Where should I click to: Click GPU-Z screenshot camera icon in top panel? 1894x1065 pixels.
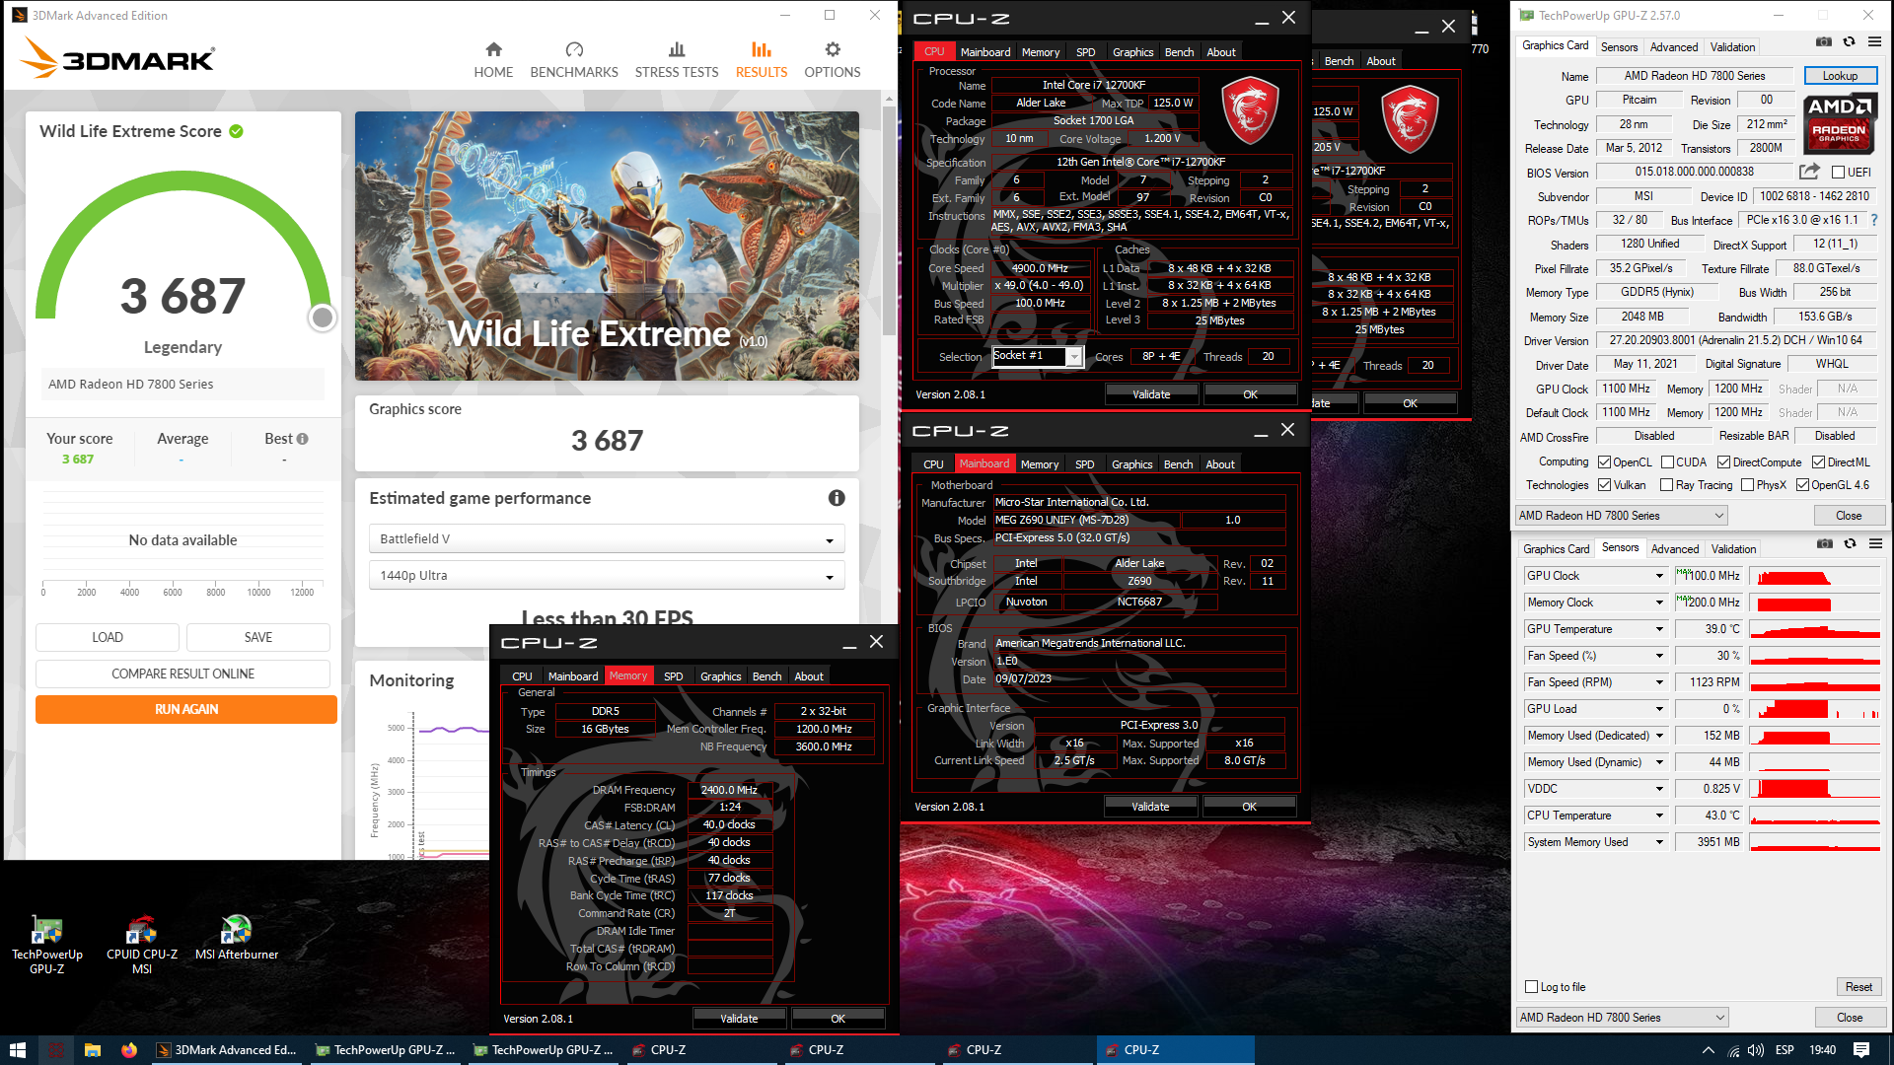coord(1824,42)
